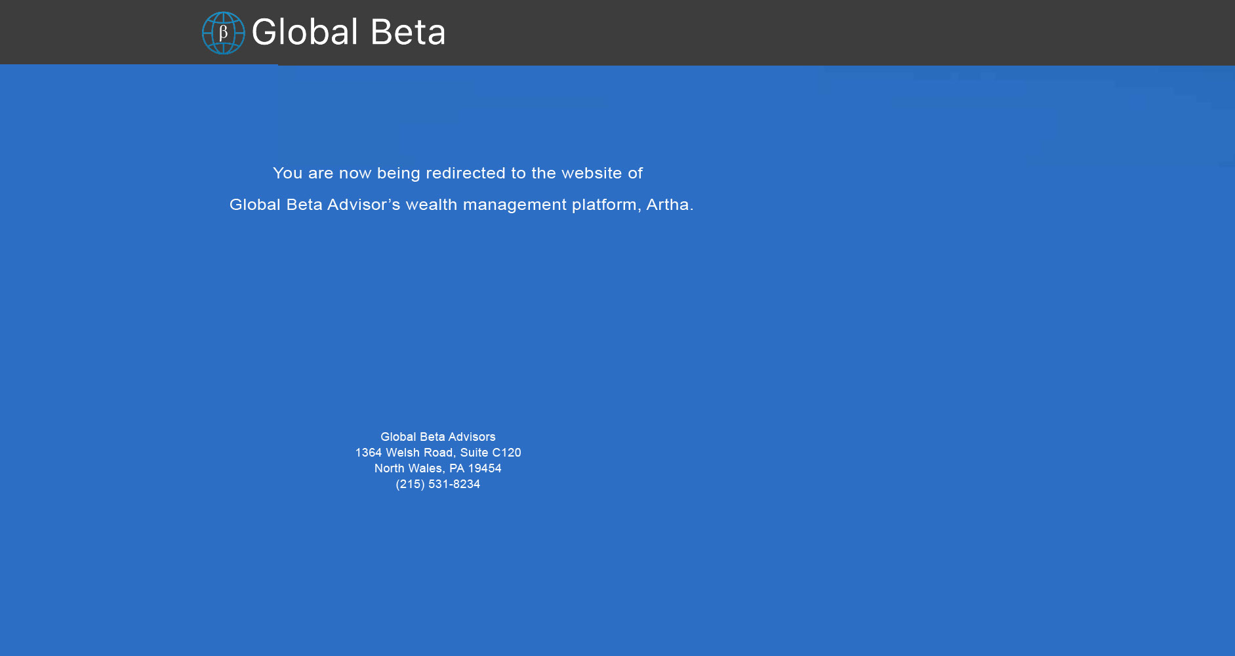Screen dimensions: 1235x656
Task: Click "531-8234" in the phone number
Action: point(454,484)
